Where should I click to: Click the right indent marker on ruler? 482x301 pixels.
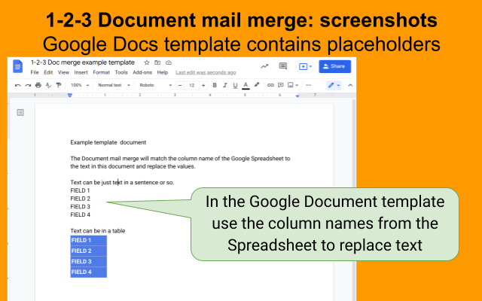297,96
